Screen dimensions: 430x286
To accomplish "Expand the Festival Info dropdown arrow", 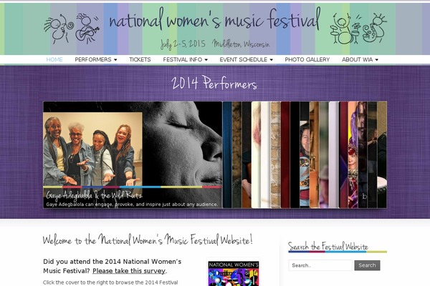I will tap(206, 59).
